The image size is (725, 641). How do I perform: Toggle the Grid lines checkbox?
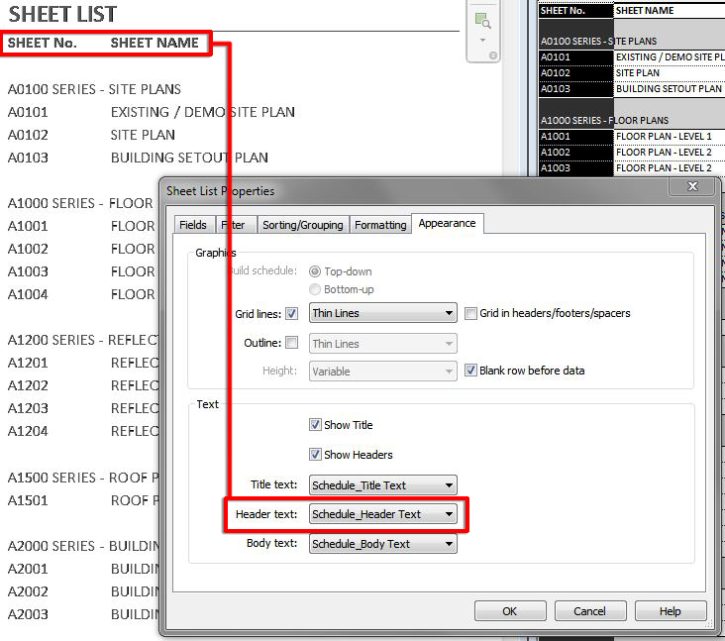pos(291,313)
